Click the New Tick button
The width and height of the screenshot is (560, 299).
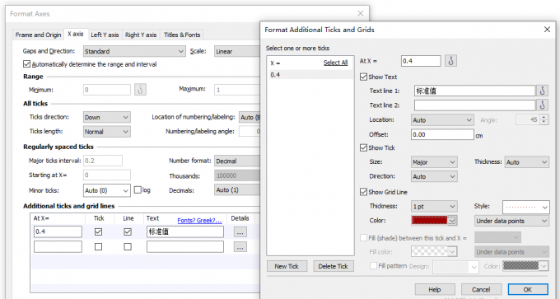[x=287, y=266]
